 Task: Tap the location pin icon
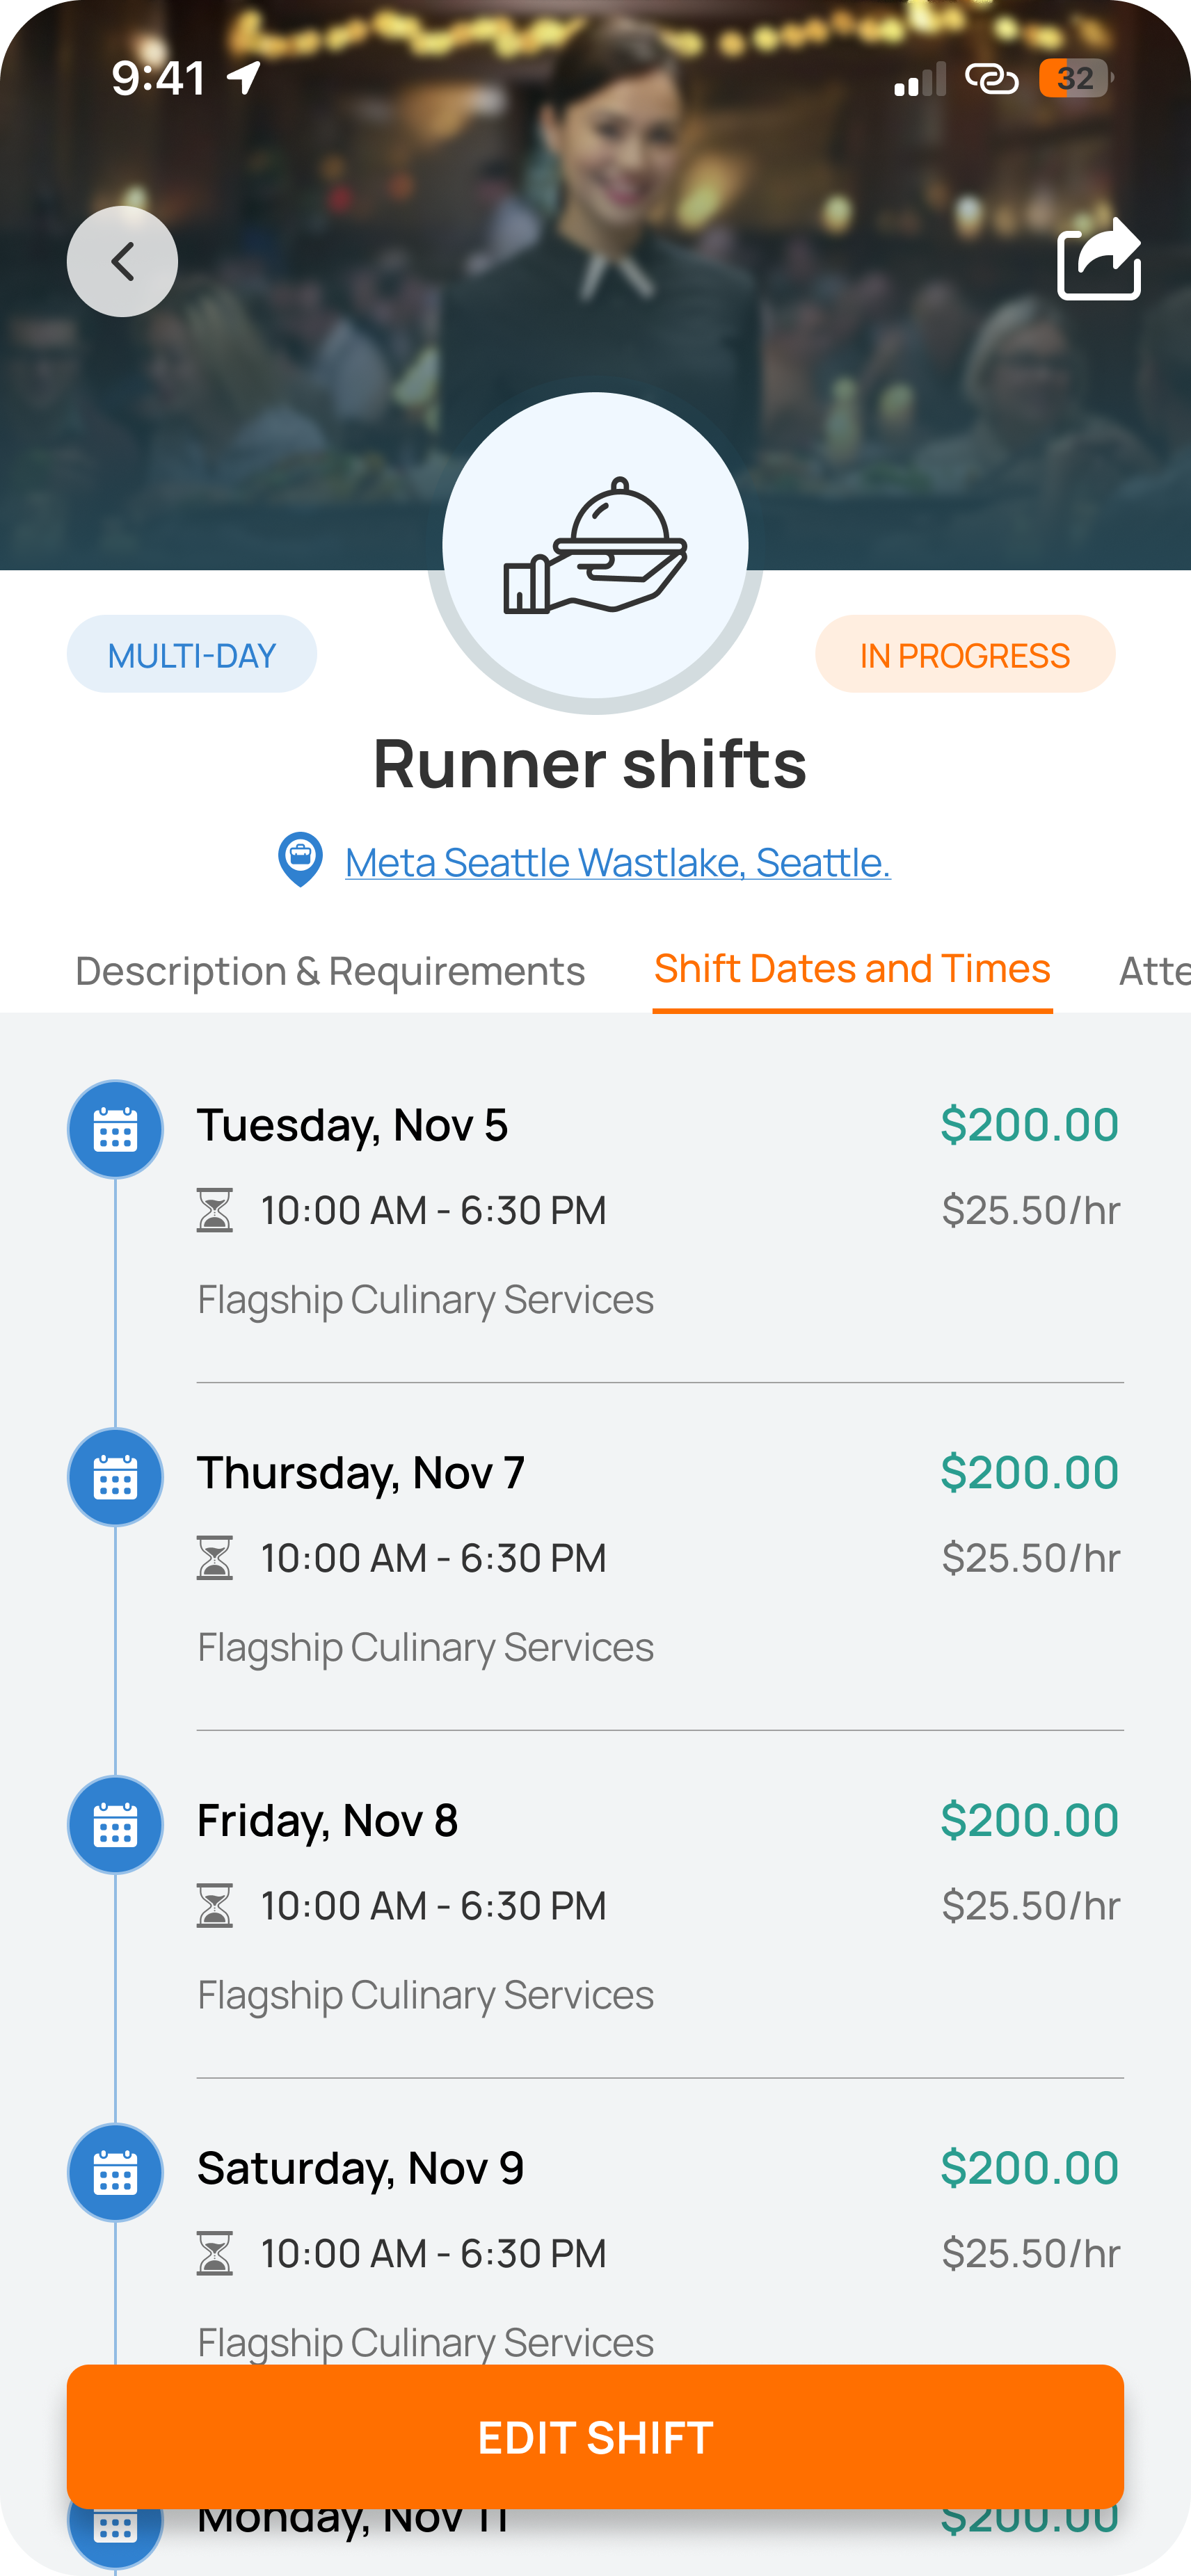300,860
